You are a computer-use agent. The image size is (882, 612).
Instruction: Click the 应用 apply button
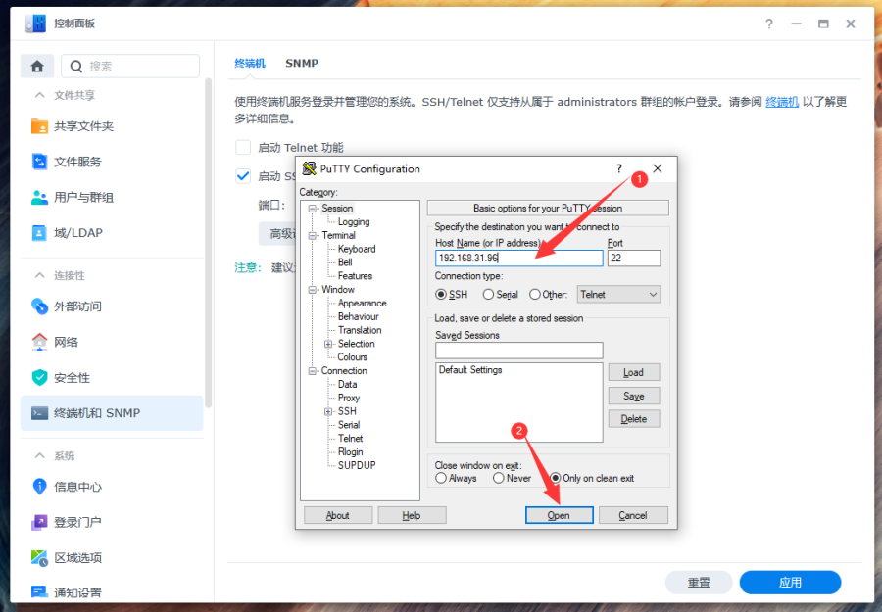[790, 583]
